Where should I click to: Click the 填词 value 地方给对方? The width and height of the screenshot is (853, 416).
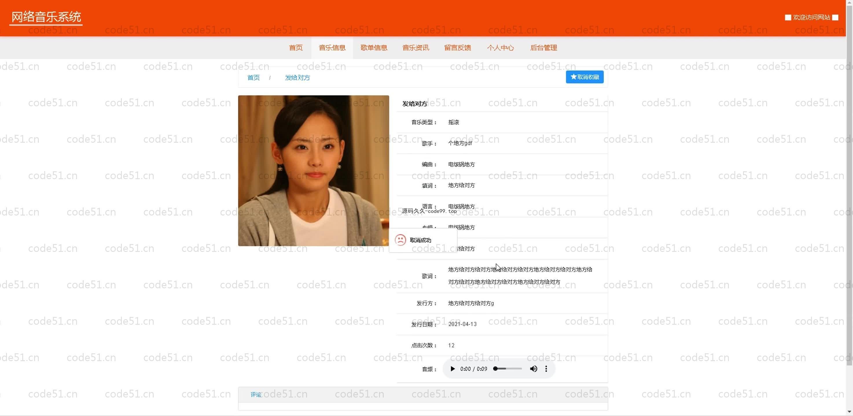tap(461, 185)
